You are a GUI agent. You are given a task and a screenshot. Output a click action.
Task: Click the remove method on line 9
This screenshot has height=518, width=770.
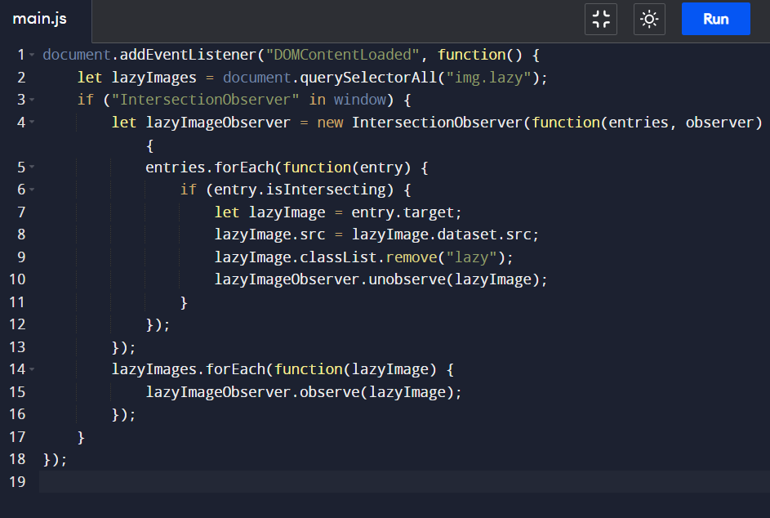pyautogui.click(x=412, y=257)
